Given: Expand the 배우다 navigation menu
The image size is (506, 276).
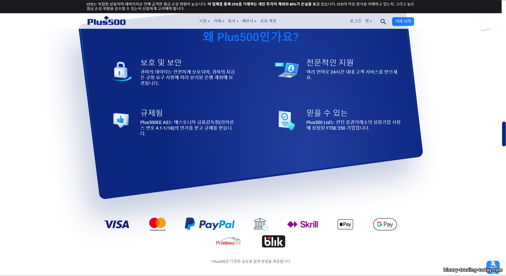Looking at the screenshot, I should pos(249,21).
